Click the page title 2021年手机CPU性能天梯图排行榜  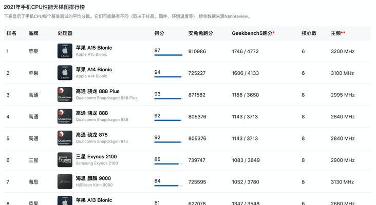tap(44, 7)
